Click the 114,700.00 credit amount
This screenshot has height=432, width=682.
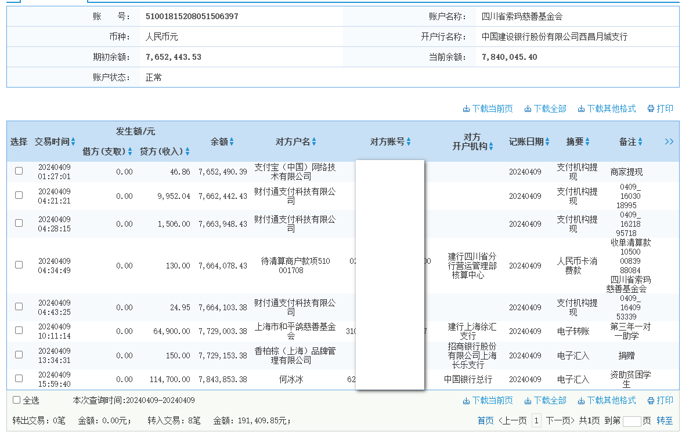[x=170, y=379]
